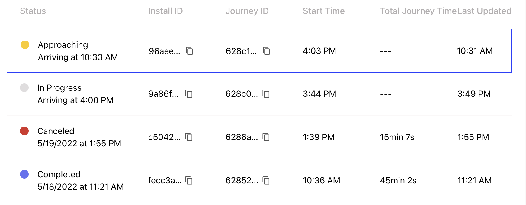Click the red Canceled status dot
The image size is (526, 205).
tap(24, 131)
